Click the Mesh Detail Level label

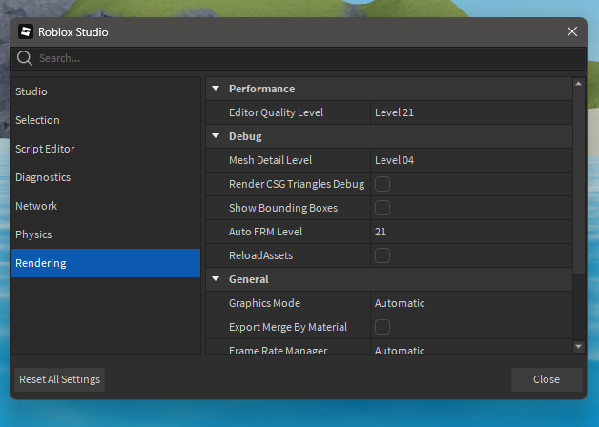(x=271, y=160)
